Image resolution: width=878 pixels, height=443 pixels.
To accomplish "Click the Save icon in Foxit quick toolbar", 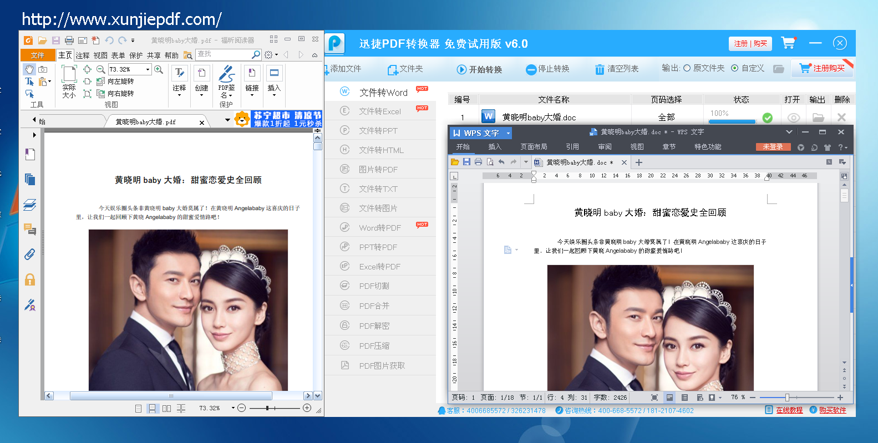I will point(56,40).
